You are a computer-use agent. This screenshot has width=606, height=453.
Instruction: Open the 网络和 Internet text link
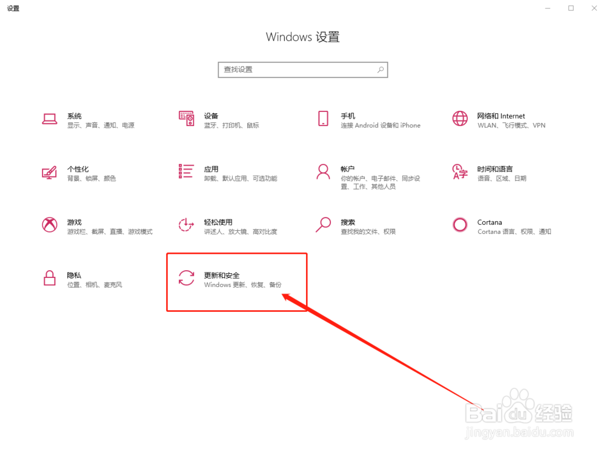click(x=501, y=116)
